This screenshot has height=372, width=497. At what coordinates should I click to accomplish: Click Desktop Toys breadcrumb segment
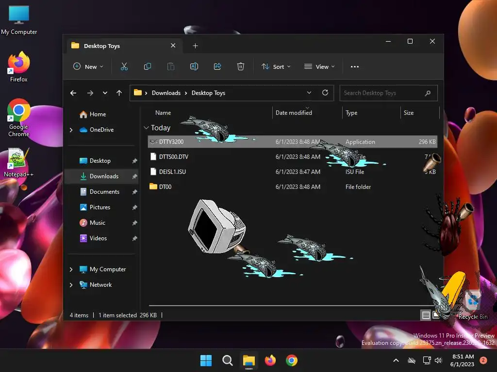[208, 93]
